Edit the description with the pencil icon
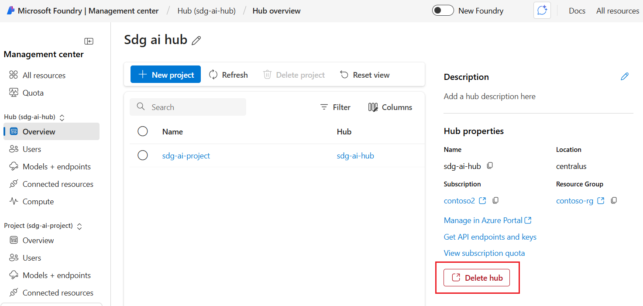643x306 pixels. [x=625, y=76]
